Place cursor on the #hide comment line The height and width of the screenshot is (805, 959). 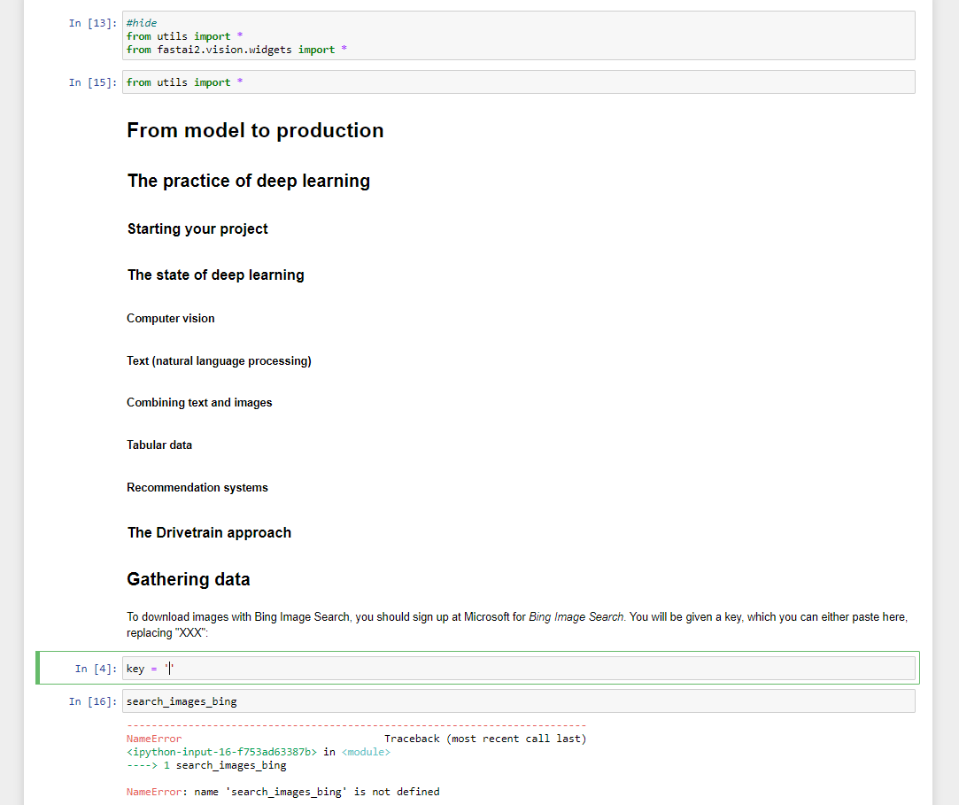pyautogui.click(x=142, y=23)
